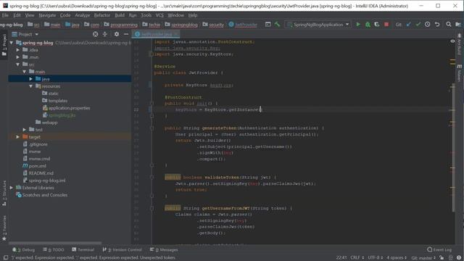Open the Event Log
Image resolution: width=464 pixels, height=261 pixels.
coord(439,249)
